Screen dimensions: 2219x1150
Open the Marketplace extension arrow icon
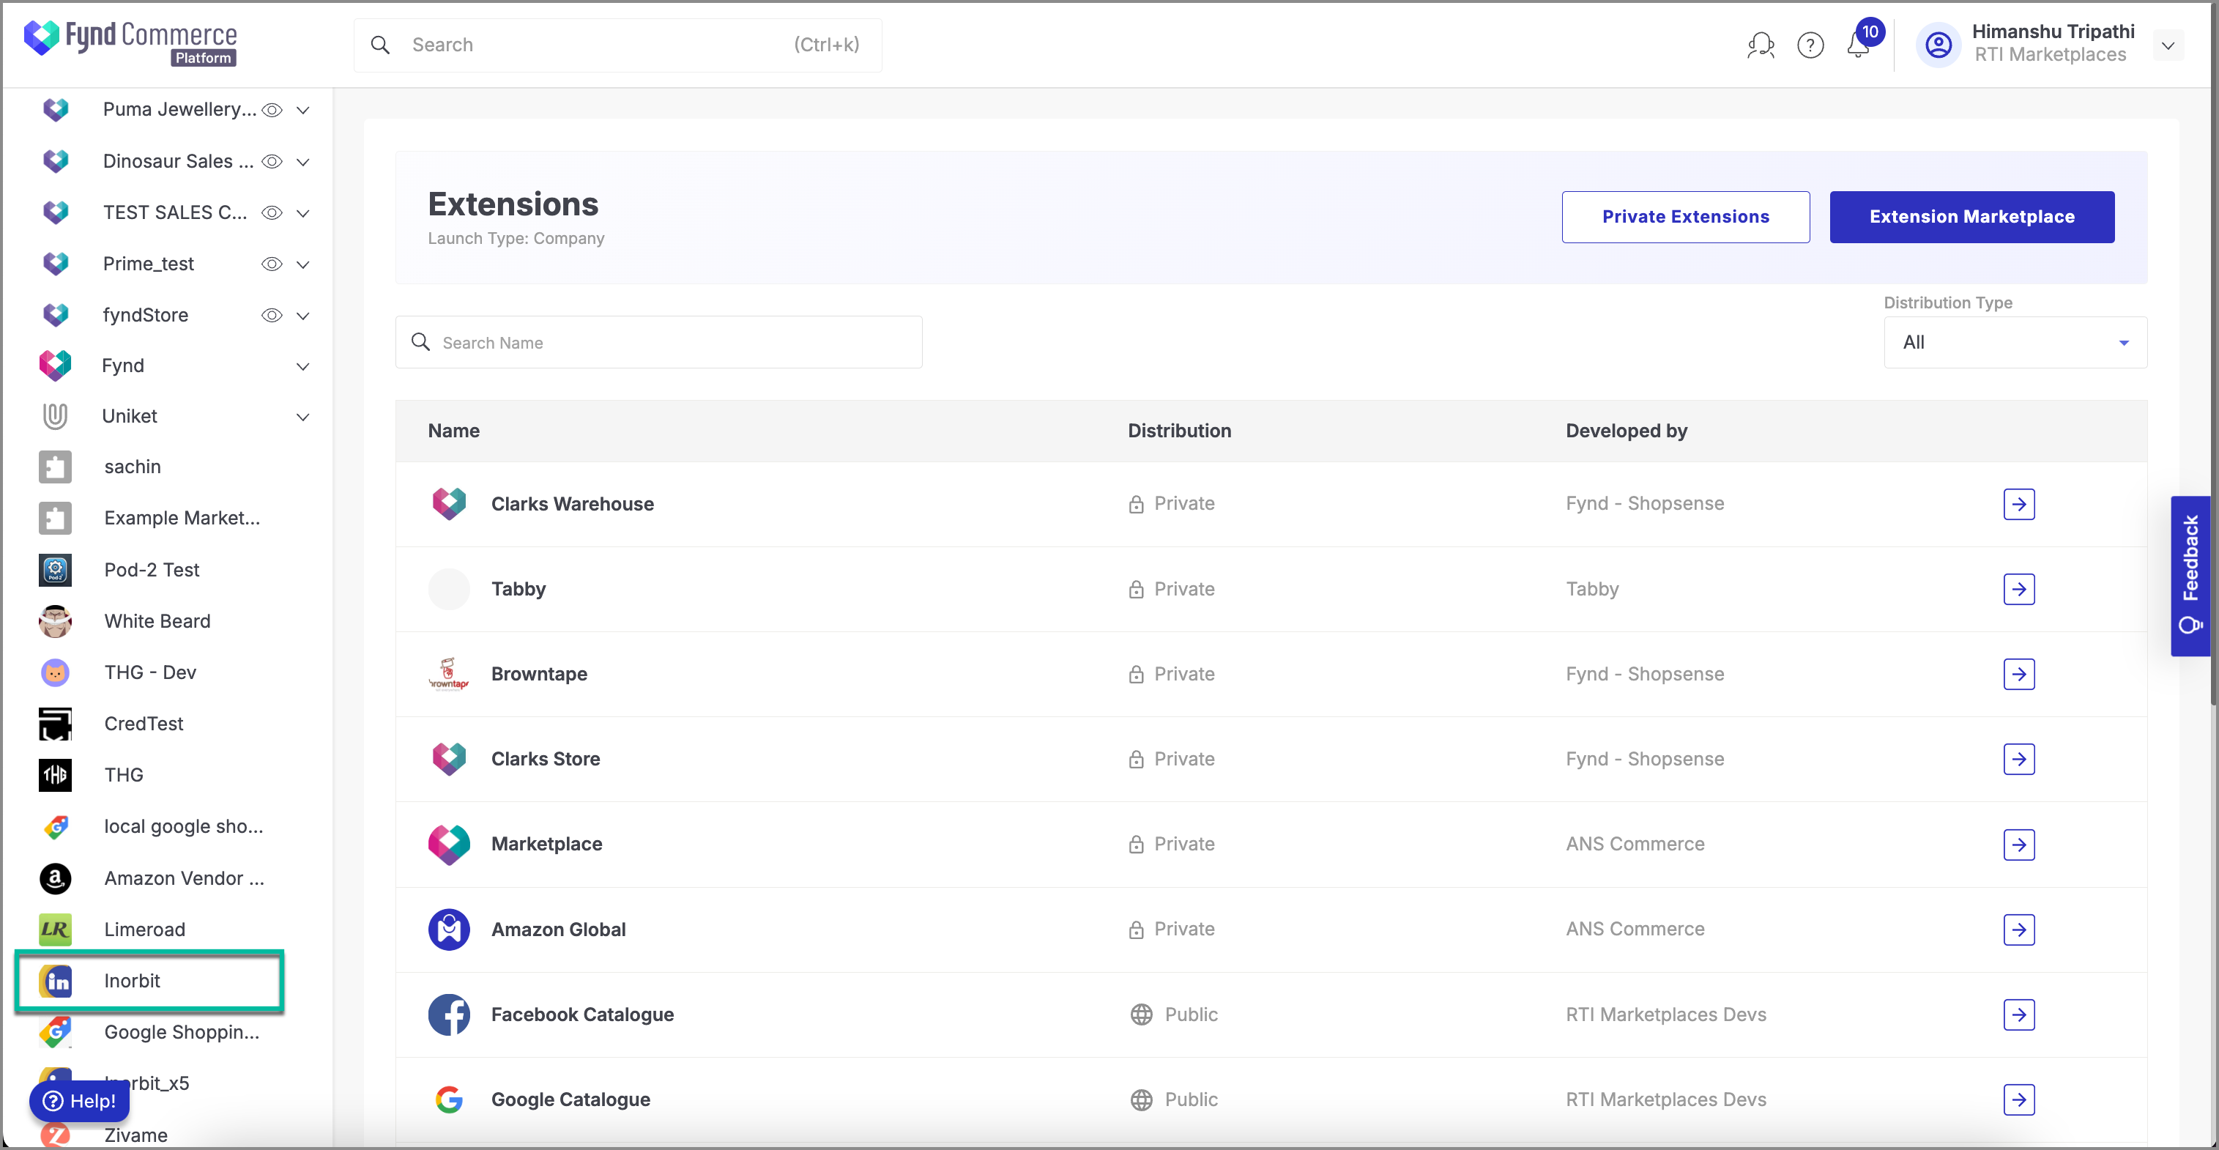tap(2018, 845)
